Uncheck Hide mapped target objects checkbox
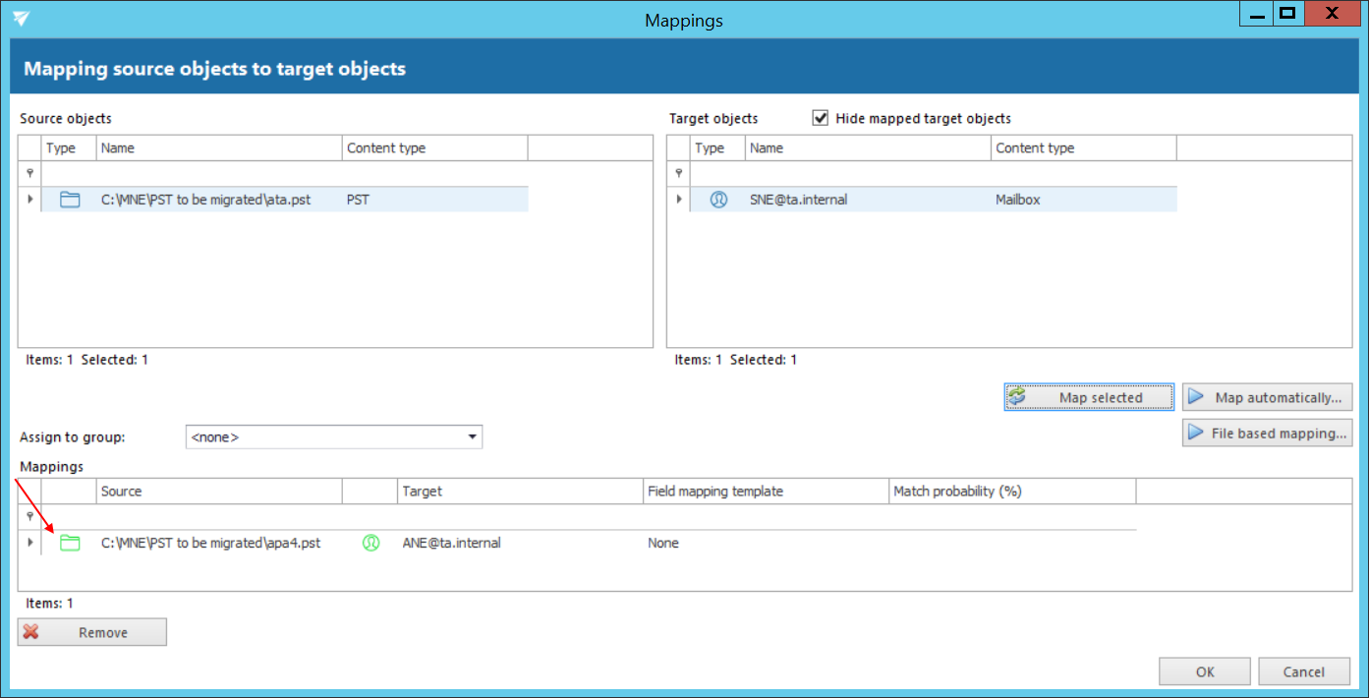Screen dimensions: 1369x698 821,118
